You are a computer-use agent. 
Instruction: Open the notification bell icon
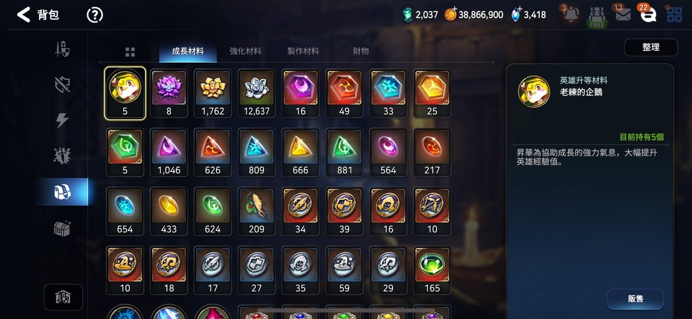(x=570, y=15)
